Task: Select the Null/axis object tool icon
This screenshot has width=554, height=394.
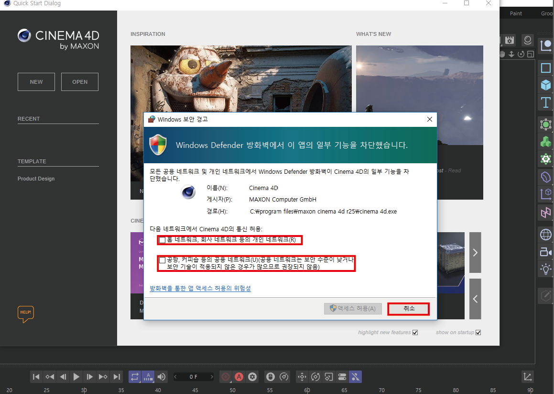Action: 546,45
